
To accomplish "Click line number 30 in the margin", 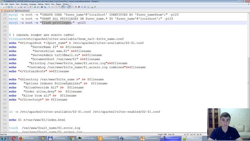I will [x=5, y=35].
